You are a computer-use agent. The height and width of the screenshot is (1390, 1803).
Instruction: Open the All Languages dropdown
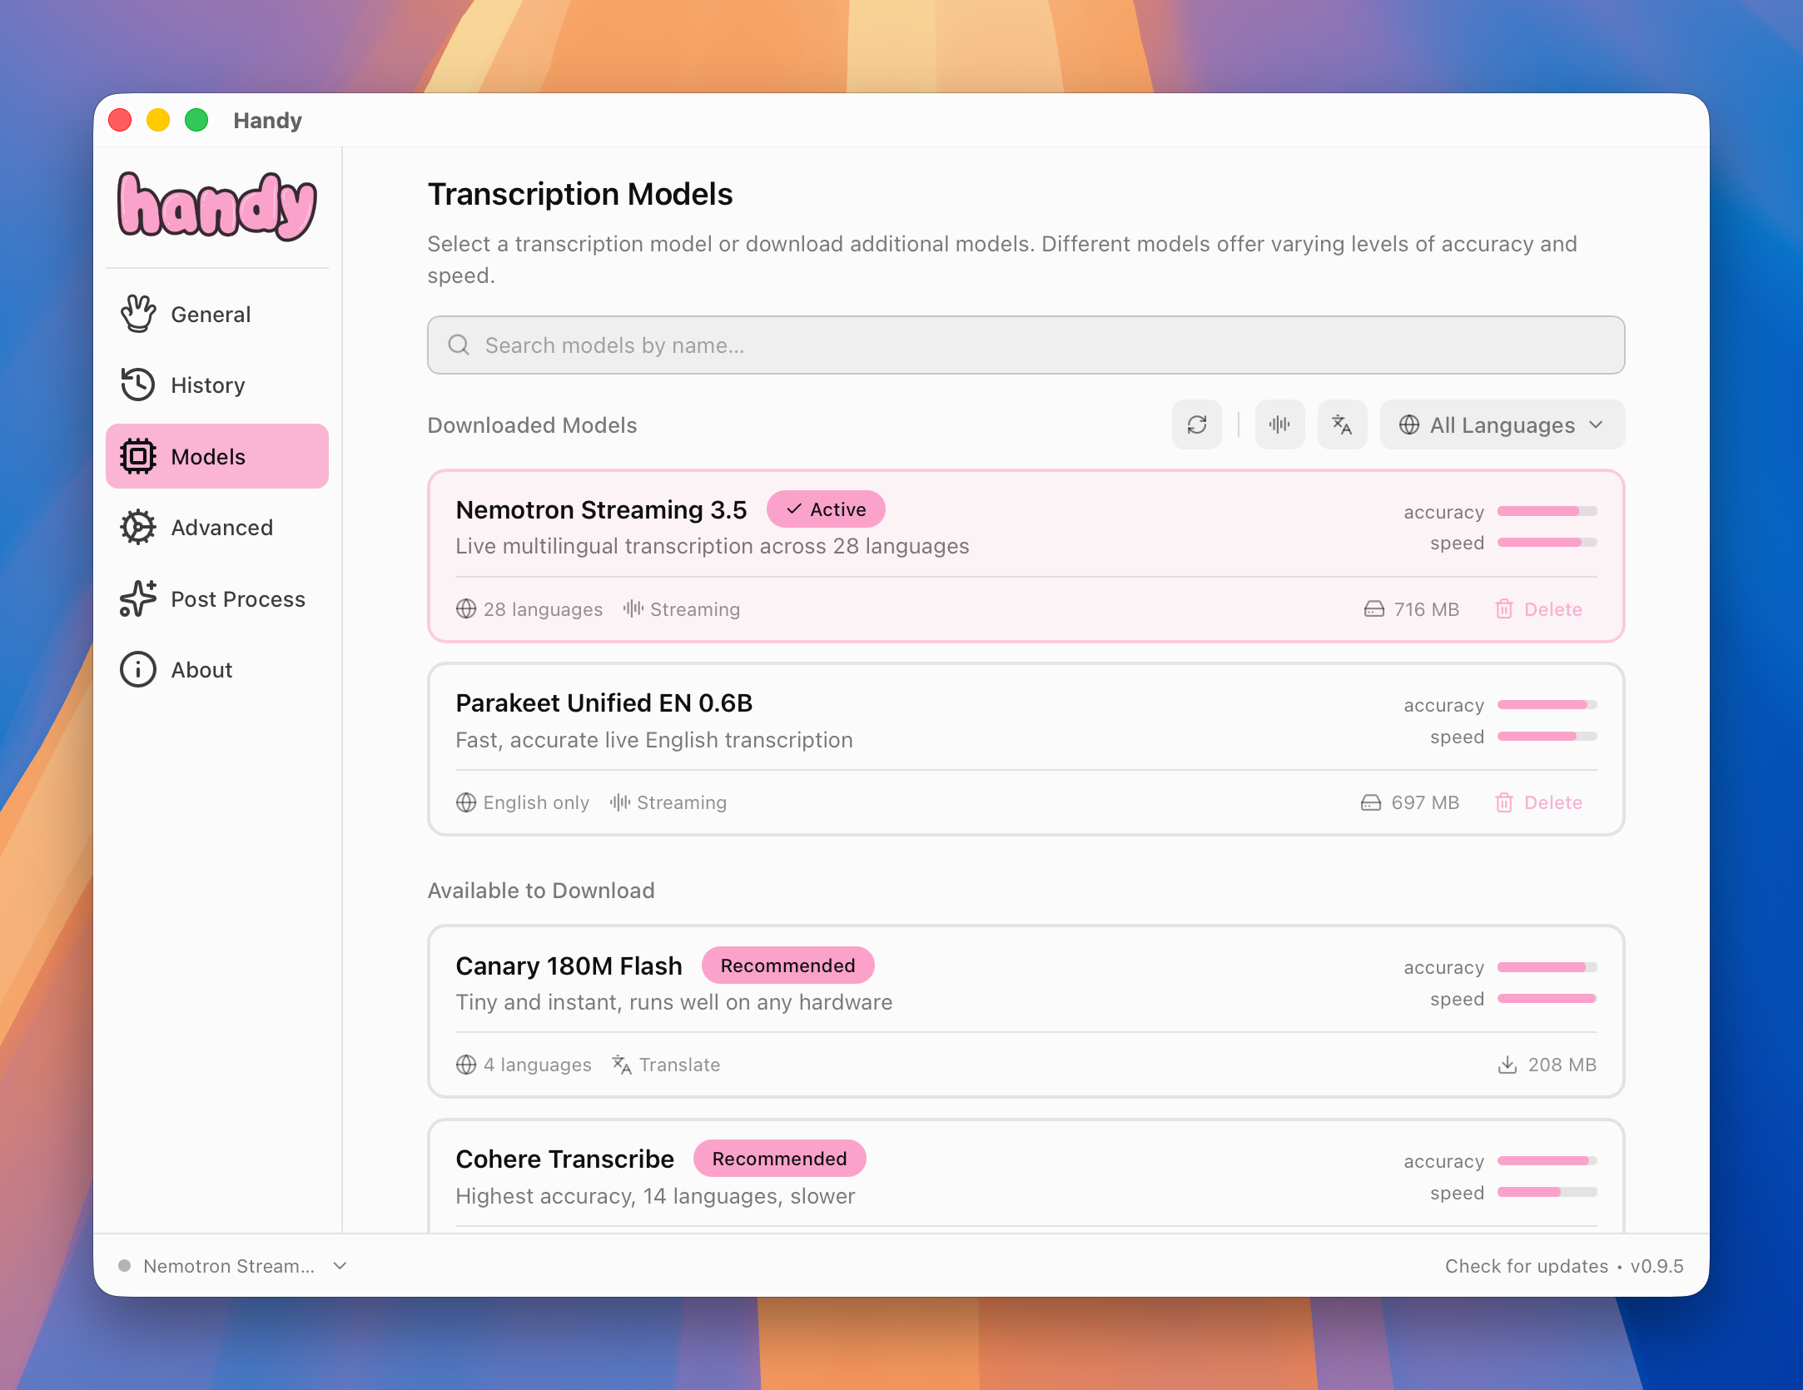point(1502,425)
